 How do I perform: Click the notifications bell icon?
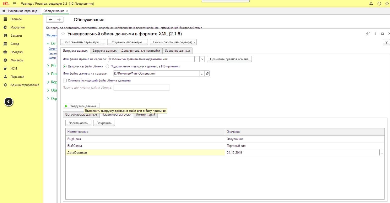click(371, 3)
